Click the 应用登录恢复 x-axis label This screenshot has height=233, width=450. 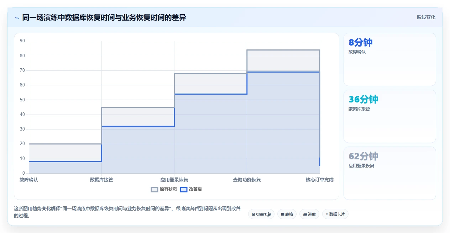(x=174, y=180)
